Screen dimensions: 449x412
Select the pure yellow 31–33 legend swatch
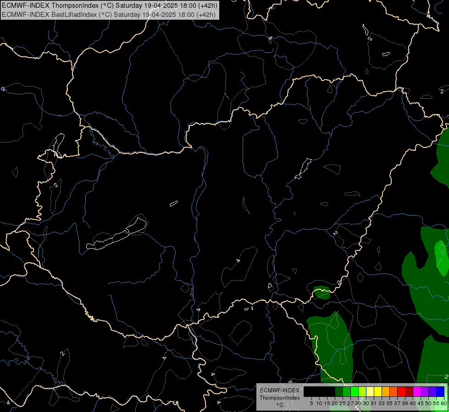pos(378,391)
